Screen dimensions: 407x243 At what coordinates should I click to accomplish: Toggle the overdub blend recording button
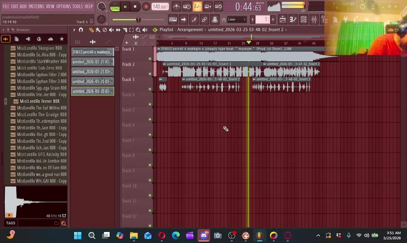(x=208, y=6)
